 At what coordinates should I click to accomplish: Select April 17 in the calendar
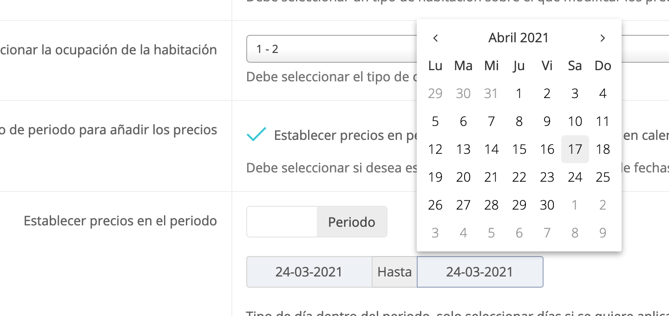(x=575, y=149)
